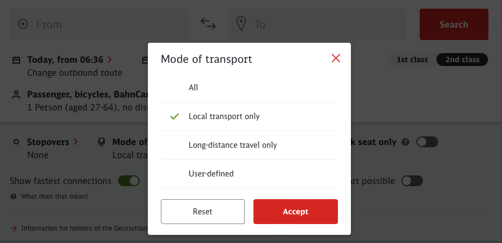Click the question mark help icon near seat option
The image size is (502, 243).
pyautogui.click(x=405, y=142)
